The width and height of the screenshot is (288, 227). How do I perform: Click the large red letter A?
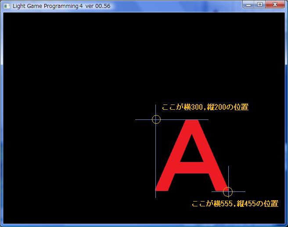[192, 155]
